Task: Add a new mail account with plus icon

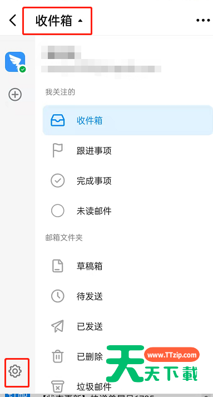Action: pos(15,95)
